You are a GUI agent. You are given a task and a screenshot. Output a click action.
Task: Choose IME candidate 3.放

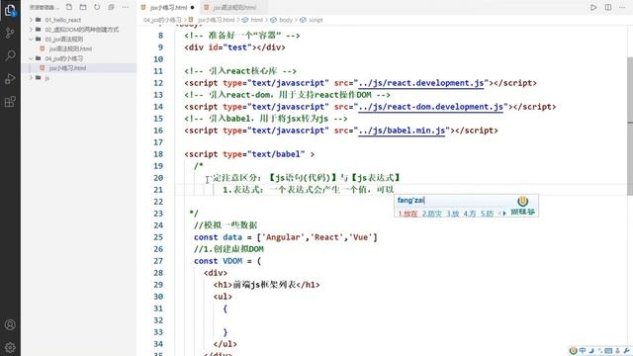453,214
